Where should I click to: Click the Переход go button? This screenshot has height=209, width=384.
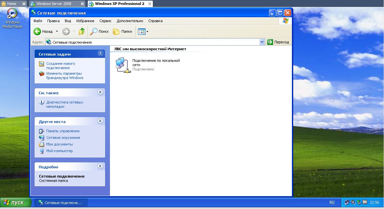(278, 42)
